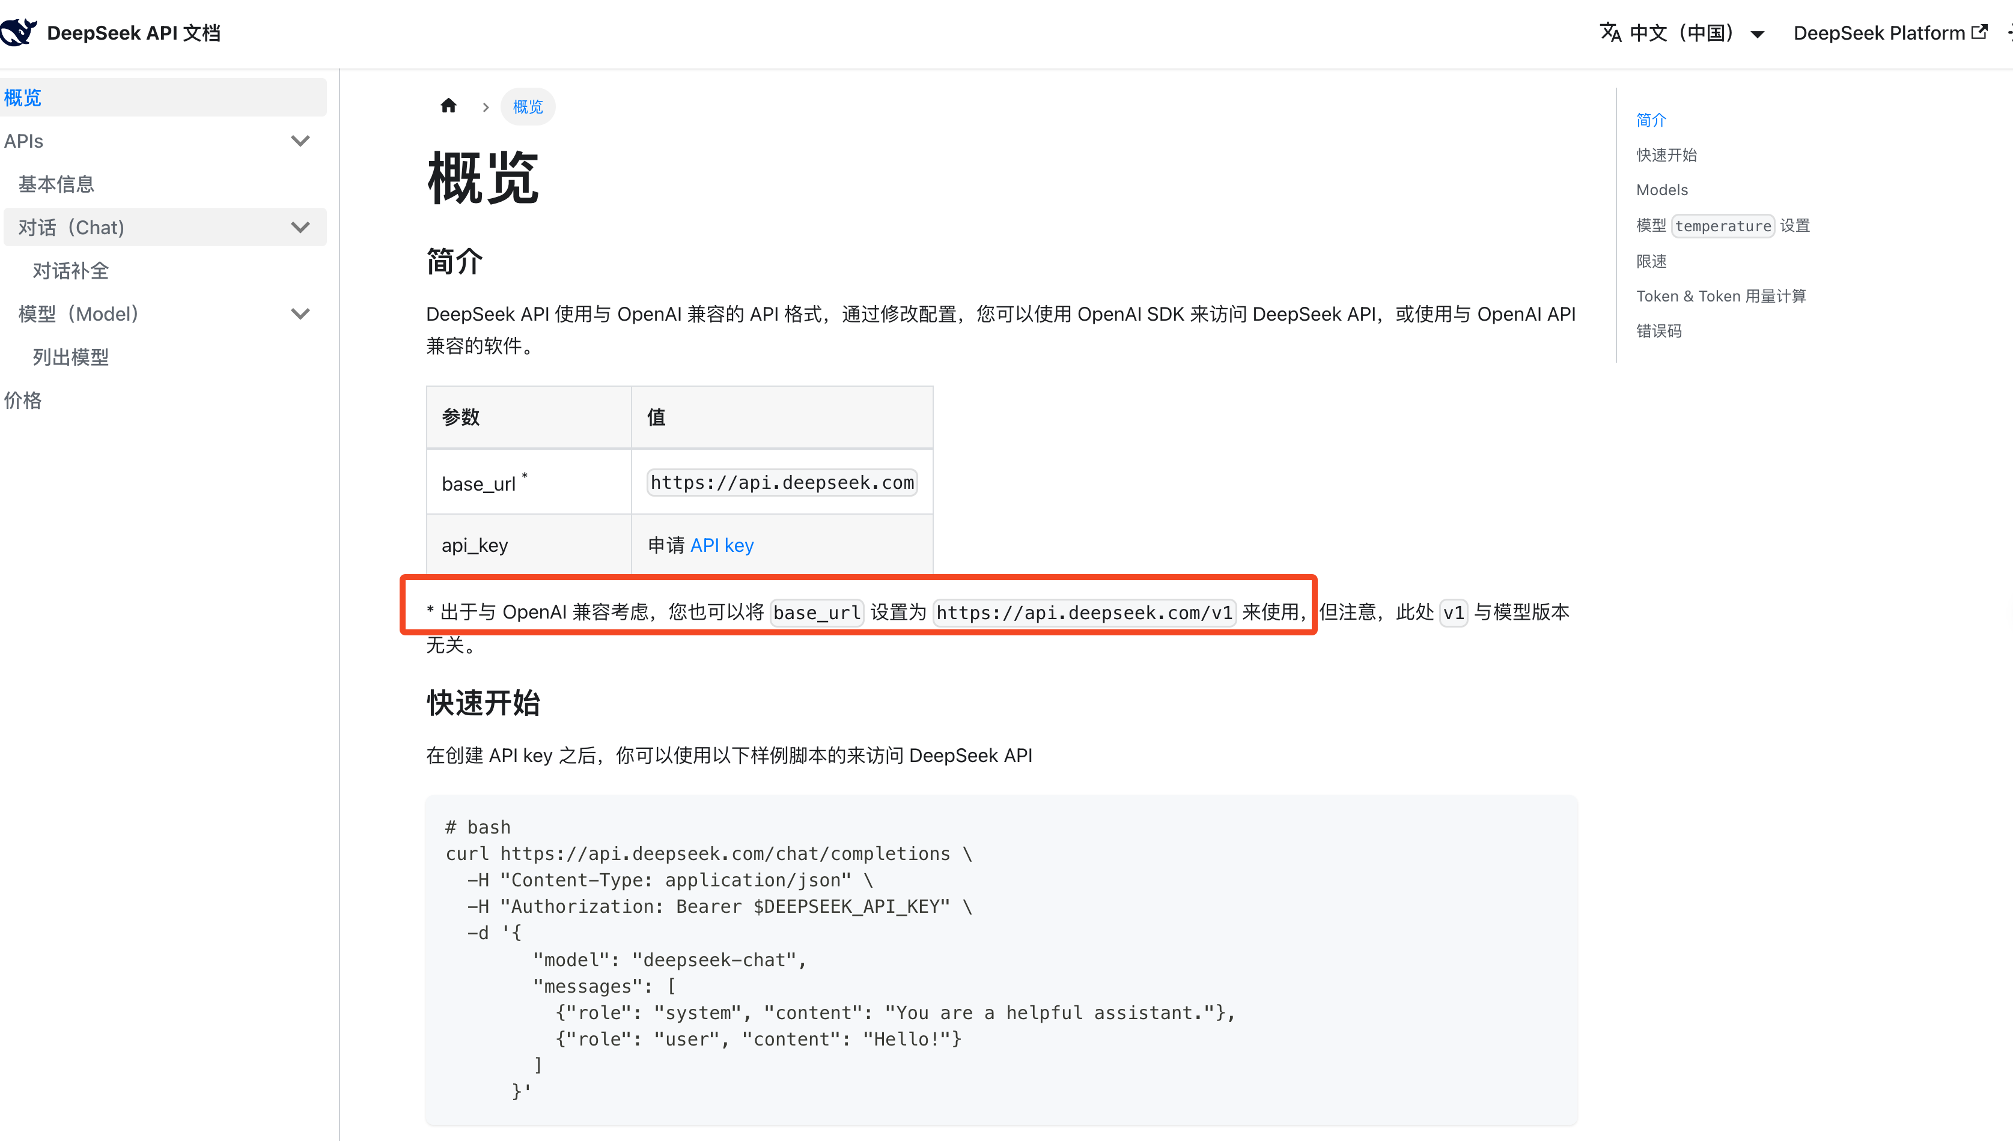
Task: Open 列出模型 page in sidebar
Action: tap(70, 357)
